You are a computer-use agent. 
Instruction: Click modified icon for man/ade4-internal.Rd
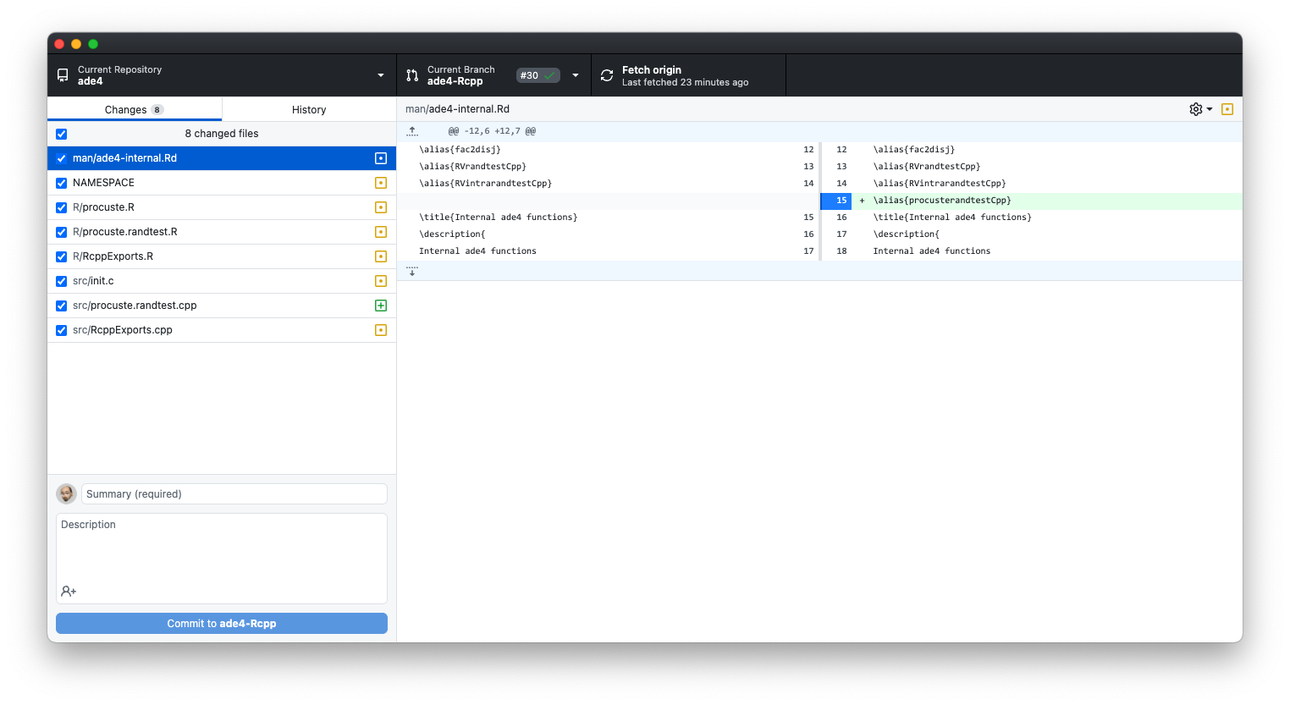coord(381,158)
